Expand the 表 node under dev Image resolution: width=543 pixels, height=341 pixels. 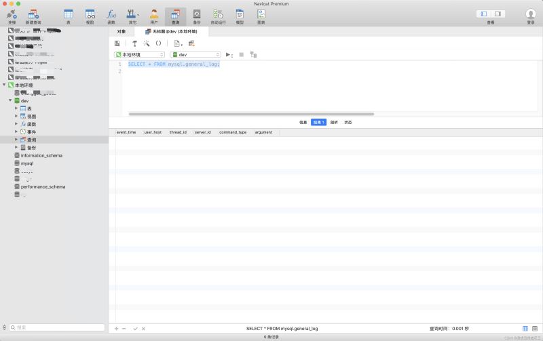pyautogui.click(x=16, y=108)
